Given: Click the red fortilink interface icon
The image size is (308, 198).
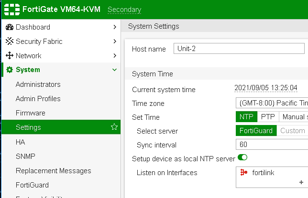Looking at the screenshot, I should 244,172.
